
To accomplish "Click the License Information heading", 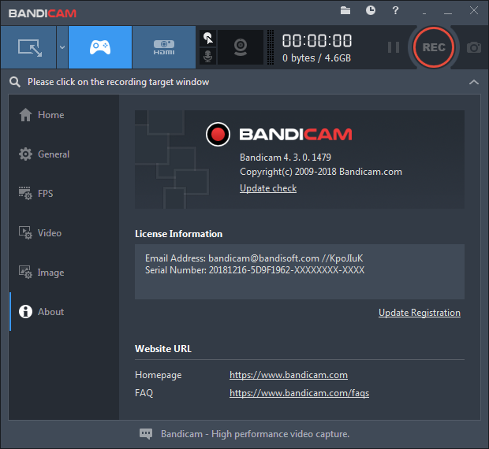I will coord(179,234).
